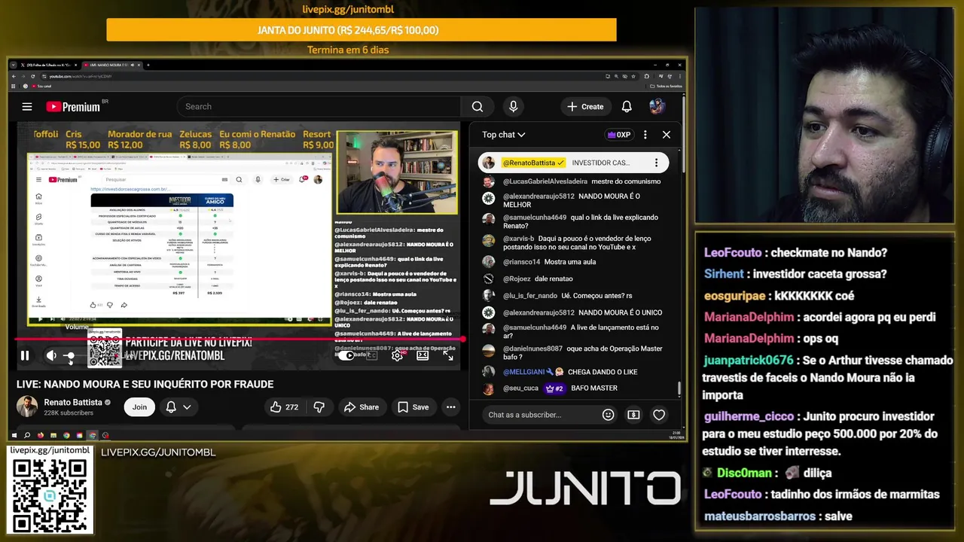Screen dimensions: 964x542
Task: Click the browser reload button
Action: (x=32, y=76)
